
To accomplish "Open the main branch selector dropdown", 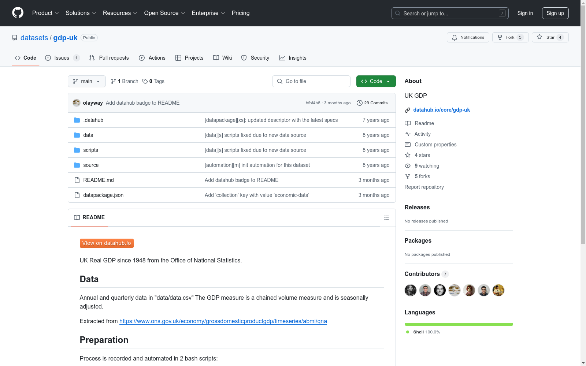I will 87,81.
